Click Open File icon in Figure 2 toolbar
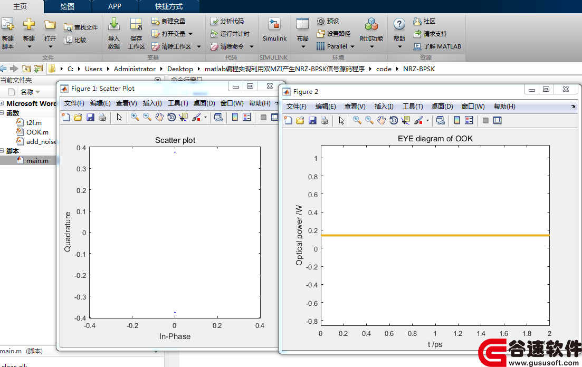 (x=300, y=120)
